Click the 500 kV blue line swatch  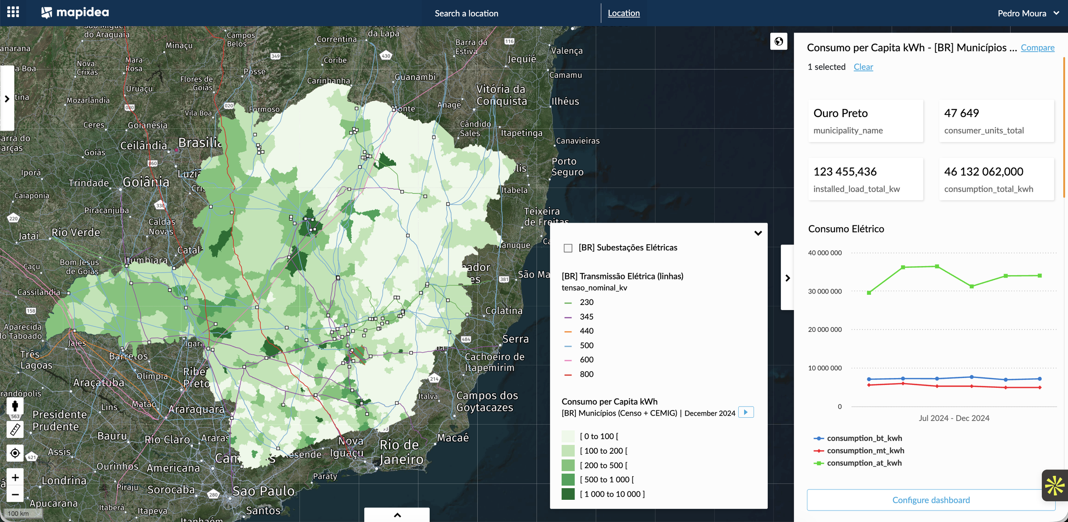(x=568, y=346)
